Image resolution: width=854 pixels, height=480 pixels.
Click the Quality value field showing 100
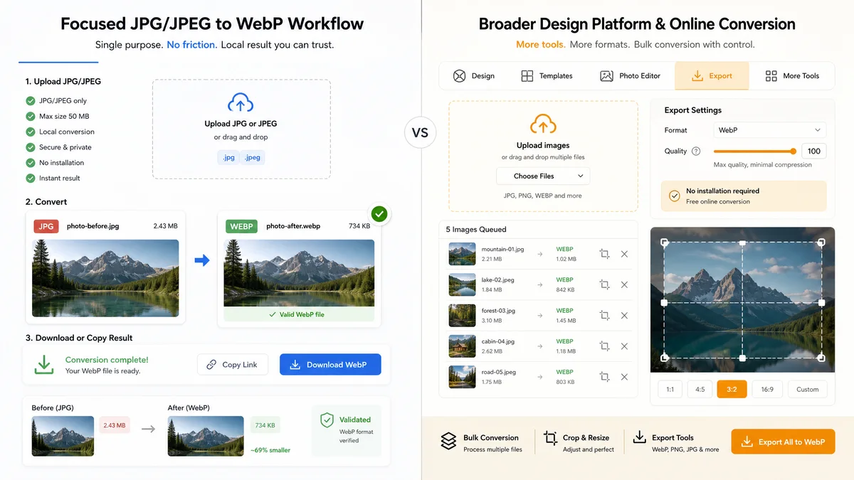click(x=814, y=151)
